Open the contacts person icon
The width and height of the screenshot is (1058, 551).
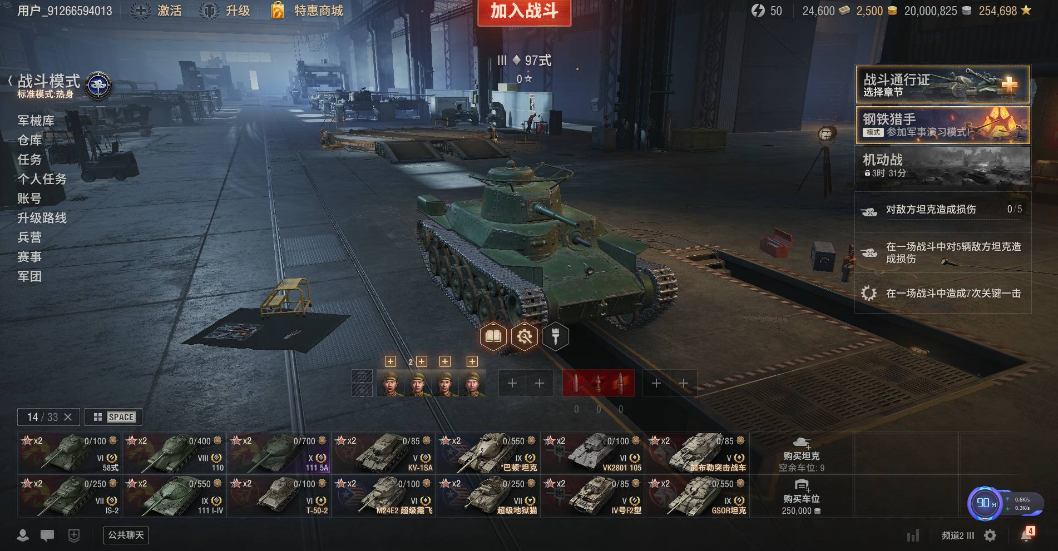(x=23, y=535)
